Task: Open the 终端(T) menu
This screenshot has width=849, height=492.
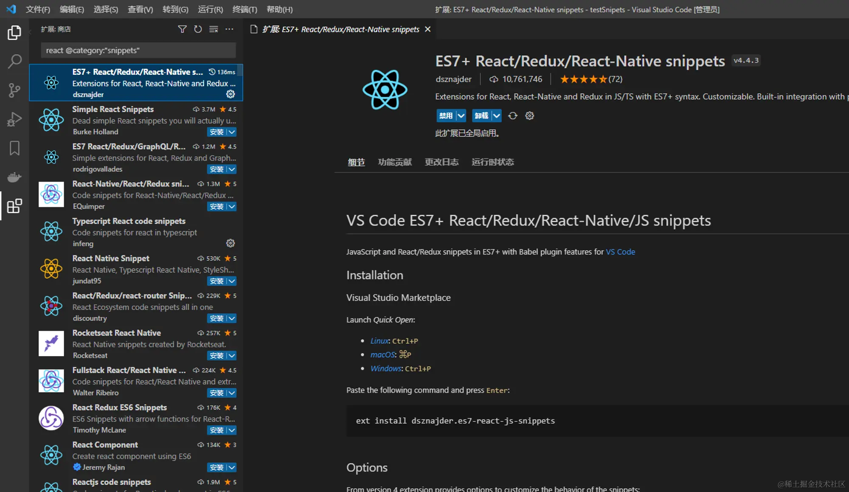Action: coord(245,9)
